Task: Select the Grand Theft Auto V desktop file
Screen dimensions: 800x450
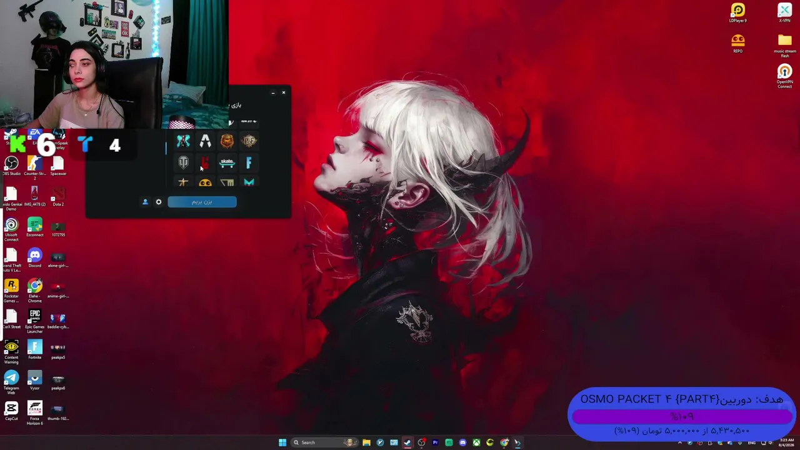Action: [x=11, y=261]
